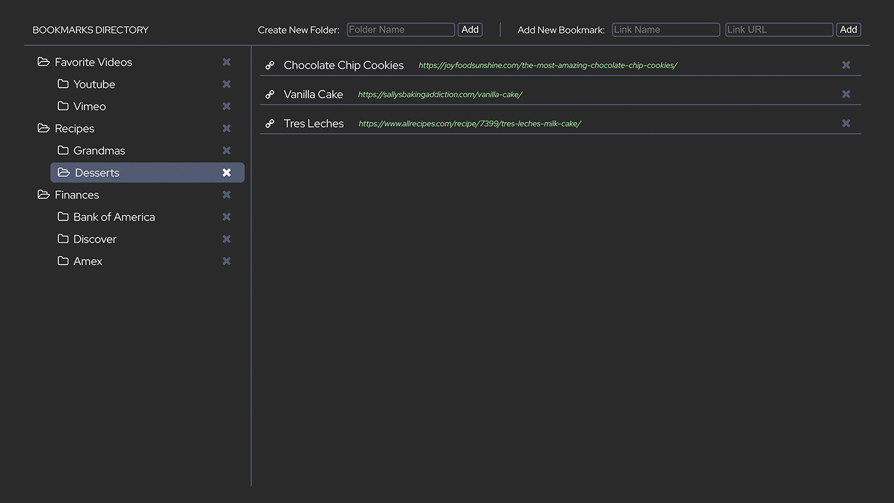Delete the Tres Leches bookmark
Viewport: 894px width, 503px height.
846,124
